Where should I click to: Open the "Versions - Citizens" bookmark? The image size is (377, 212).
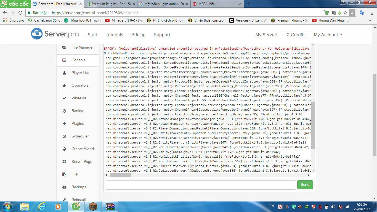pyautogui.click(x=248, y=20)
